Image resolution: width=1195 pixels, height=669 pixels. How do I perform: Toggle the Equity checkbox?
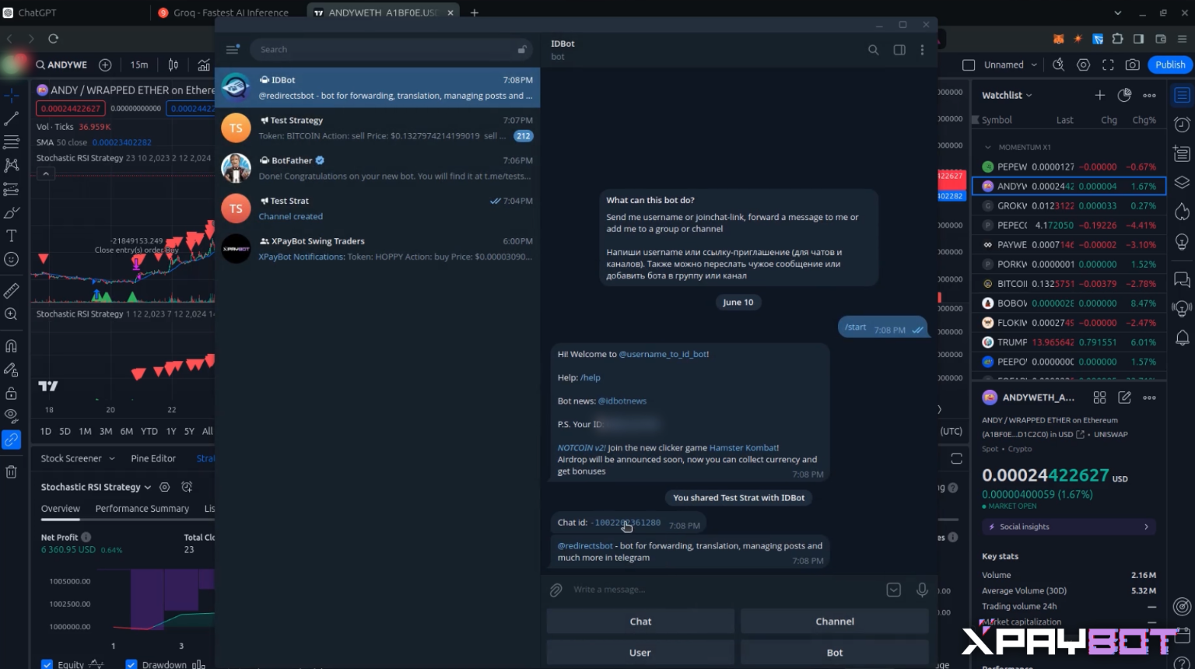coord(47,664)
